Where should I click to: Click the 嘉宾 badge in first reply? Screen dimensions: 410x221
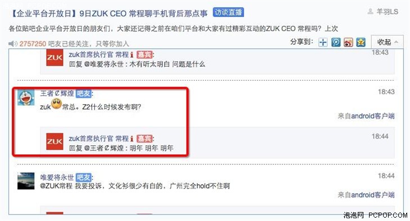point(144,54)
